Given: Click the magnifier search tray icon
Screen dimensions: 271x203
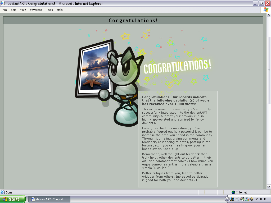Looking at the screenshot, I should pyautogui.click(x=251, y=199).
